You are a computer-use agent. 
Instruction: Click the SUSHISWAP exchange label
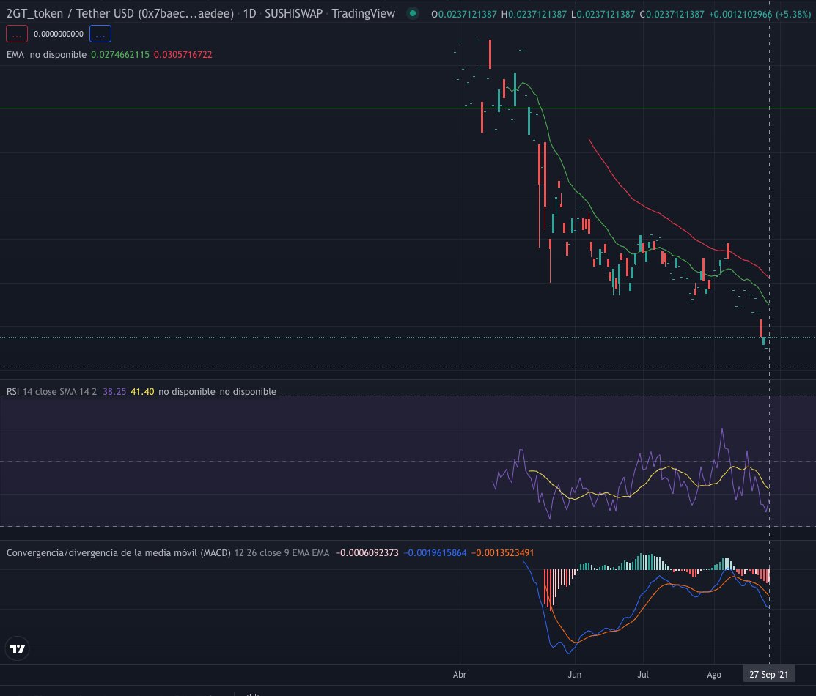[293, 13]
